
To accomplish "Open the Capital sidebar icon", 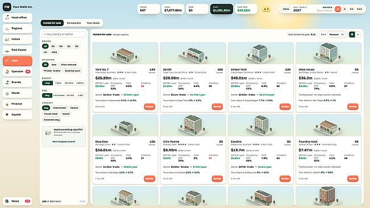I will pos(7,115).
